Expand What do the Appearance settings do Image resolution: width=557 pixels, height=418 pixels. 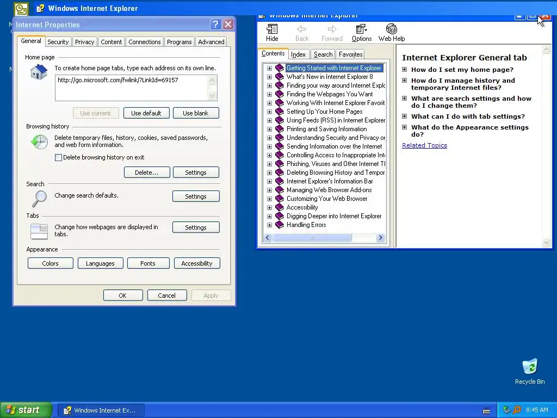click(404, 127)
